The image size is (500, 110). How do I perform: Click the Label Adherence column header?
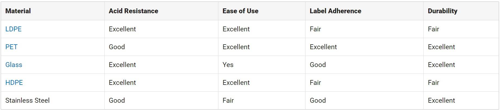tap(335, 11)
